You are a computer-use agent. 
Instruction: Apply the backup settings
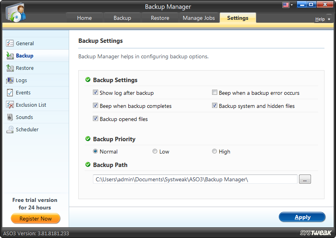coord(302,217)
